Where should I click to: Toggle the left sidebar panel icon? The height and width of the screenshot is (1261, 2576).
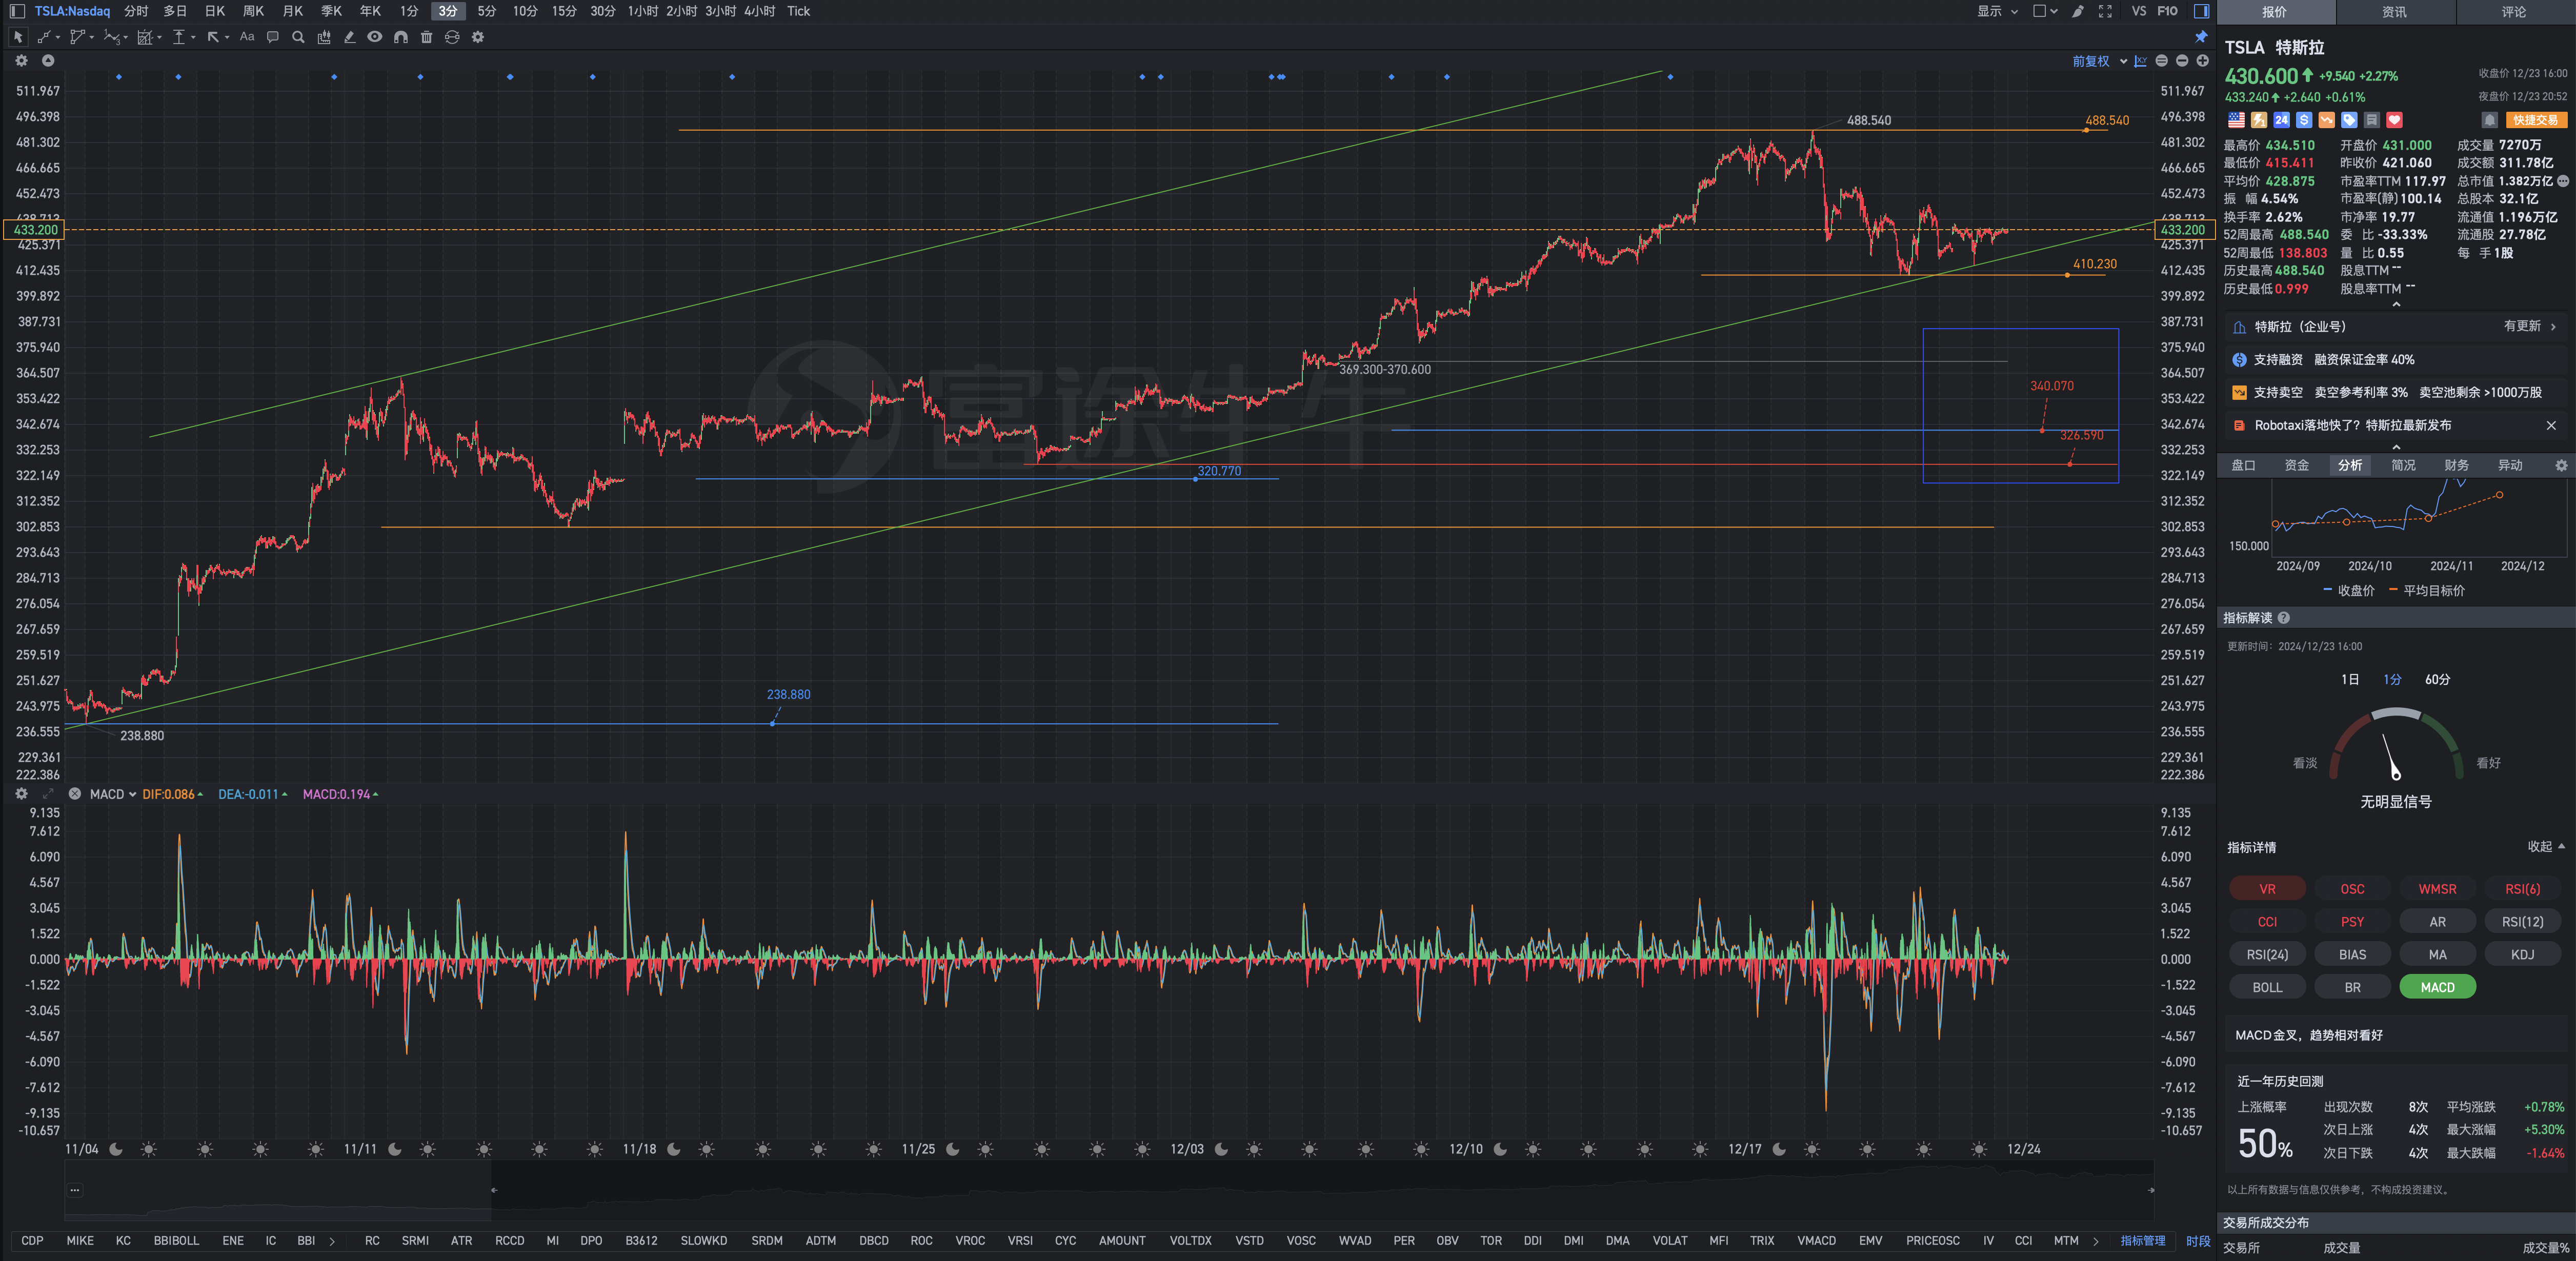tap(17, 11)
